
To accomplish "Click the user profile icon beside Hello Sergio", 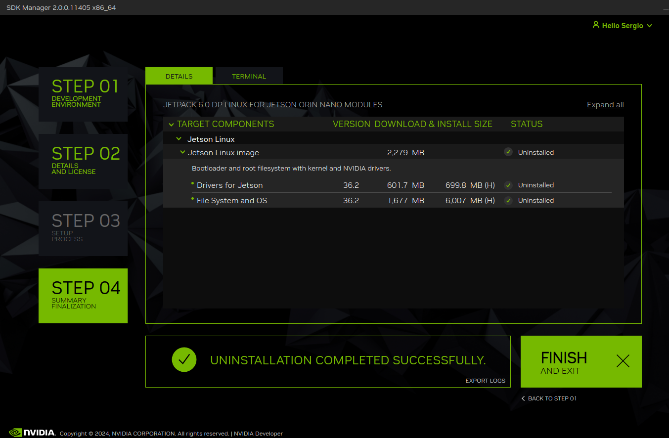I will (596, 25).
